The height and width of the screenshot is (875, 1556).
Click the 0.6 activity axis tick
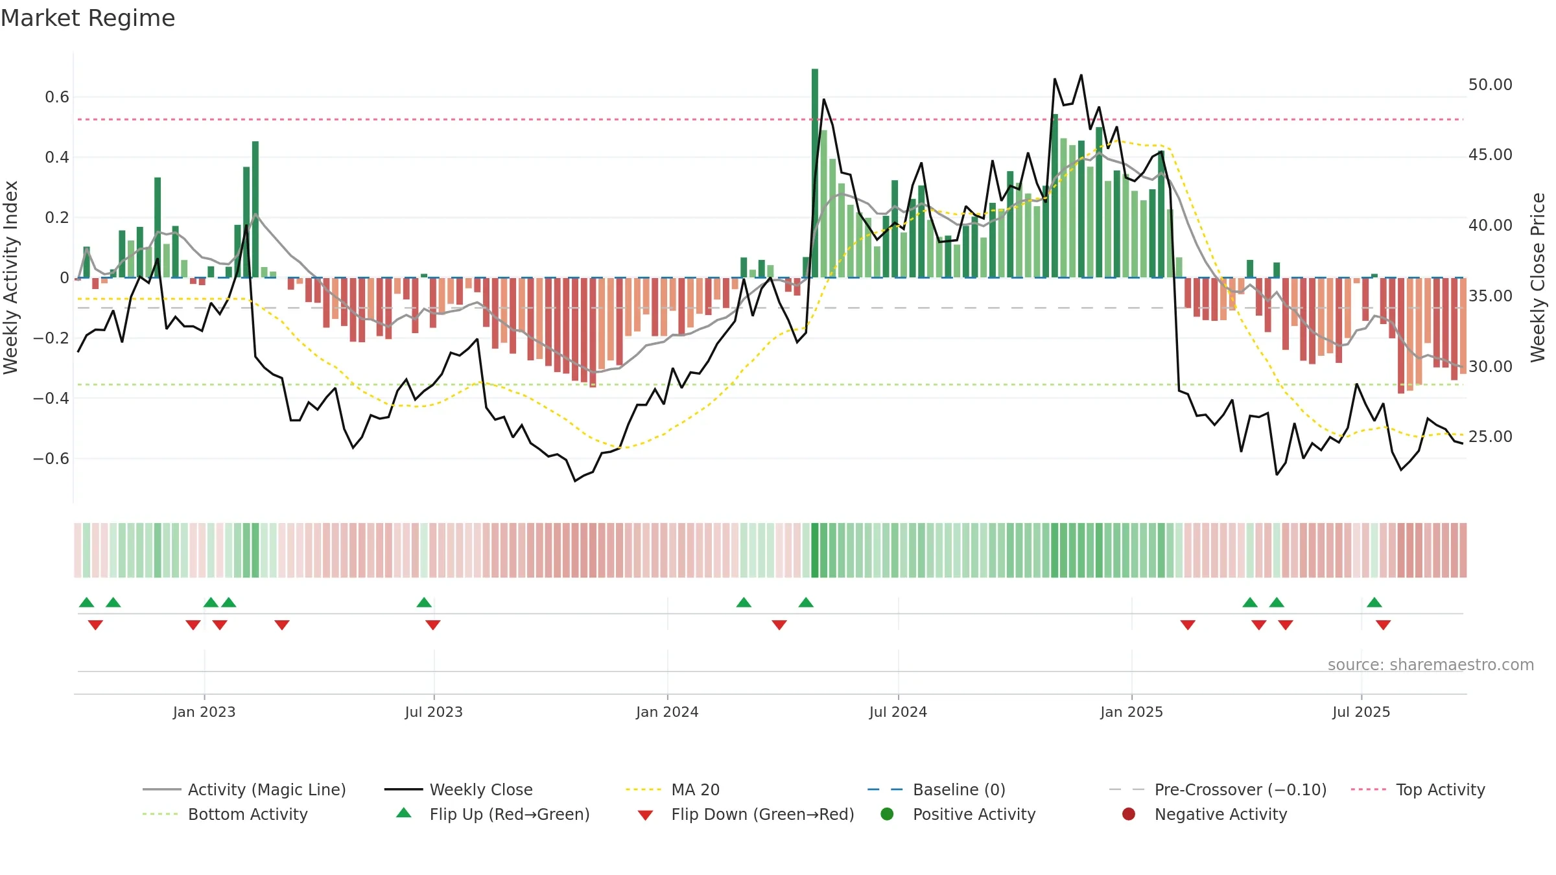[57, 97]
